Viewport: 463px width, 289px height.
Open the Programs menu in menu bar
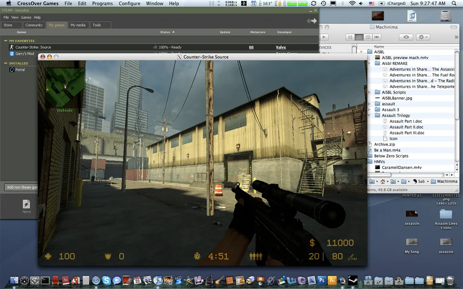click(x=102, y=3)
